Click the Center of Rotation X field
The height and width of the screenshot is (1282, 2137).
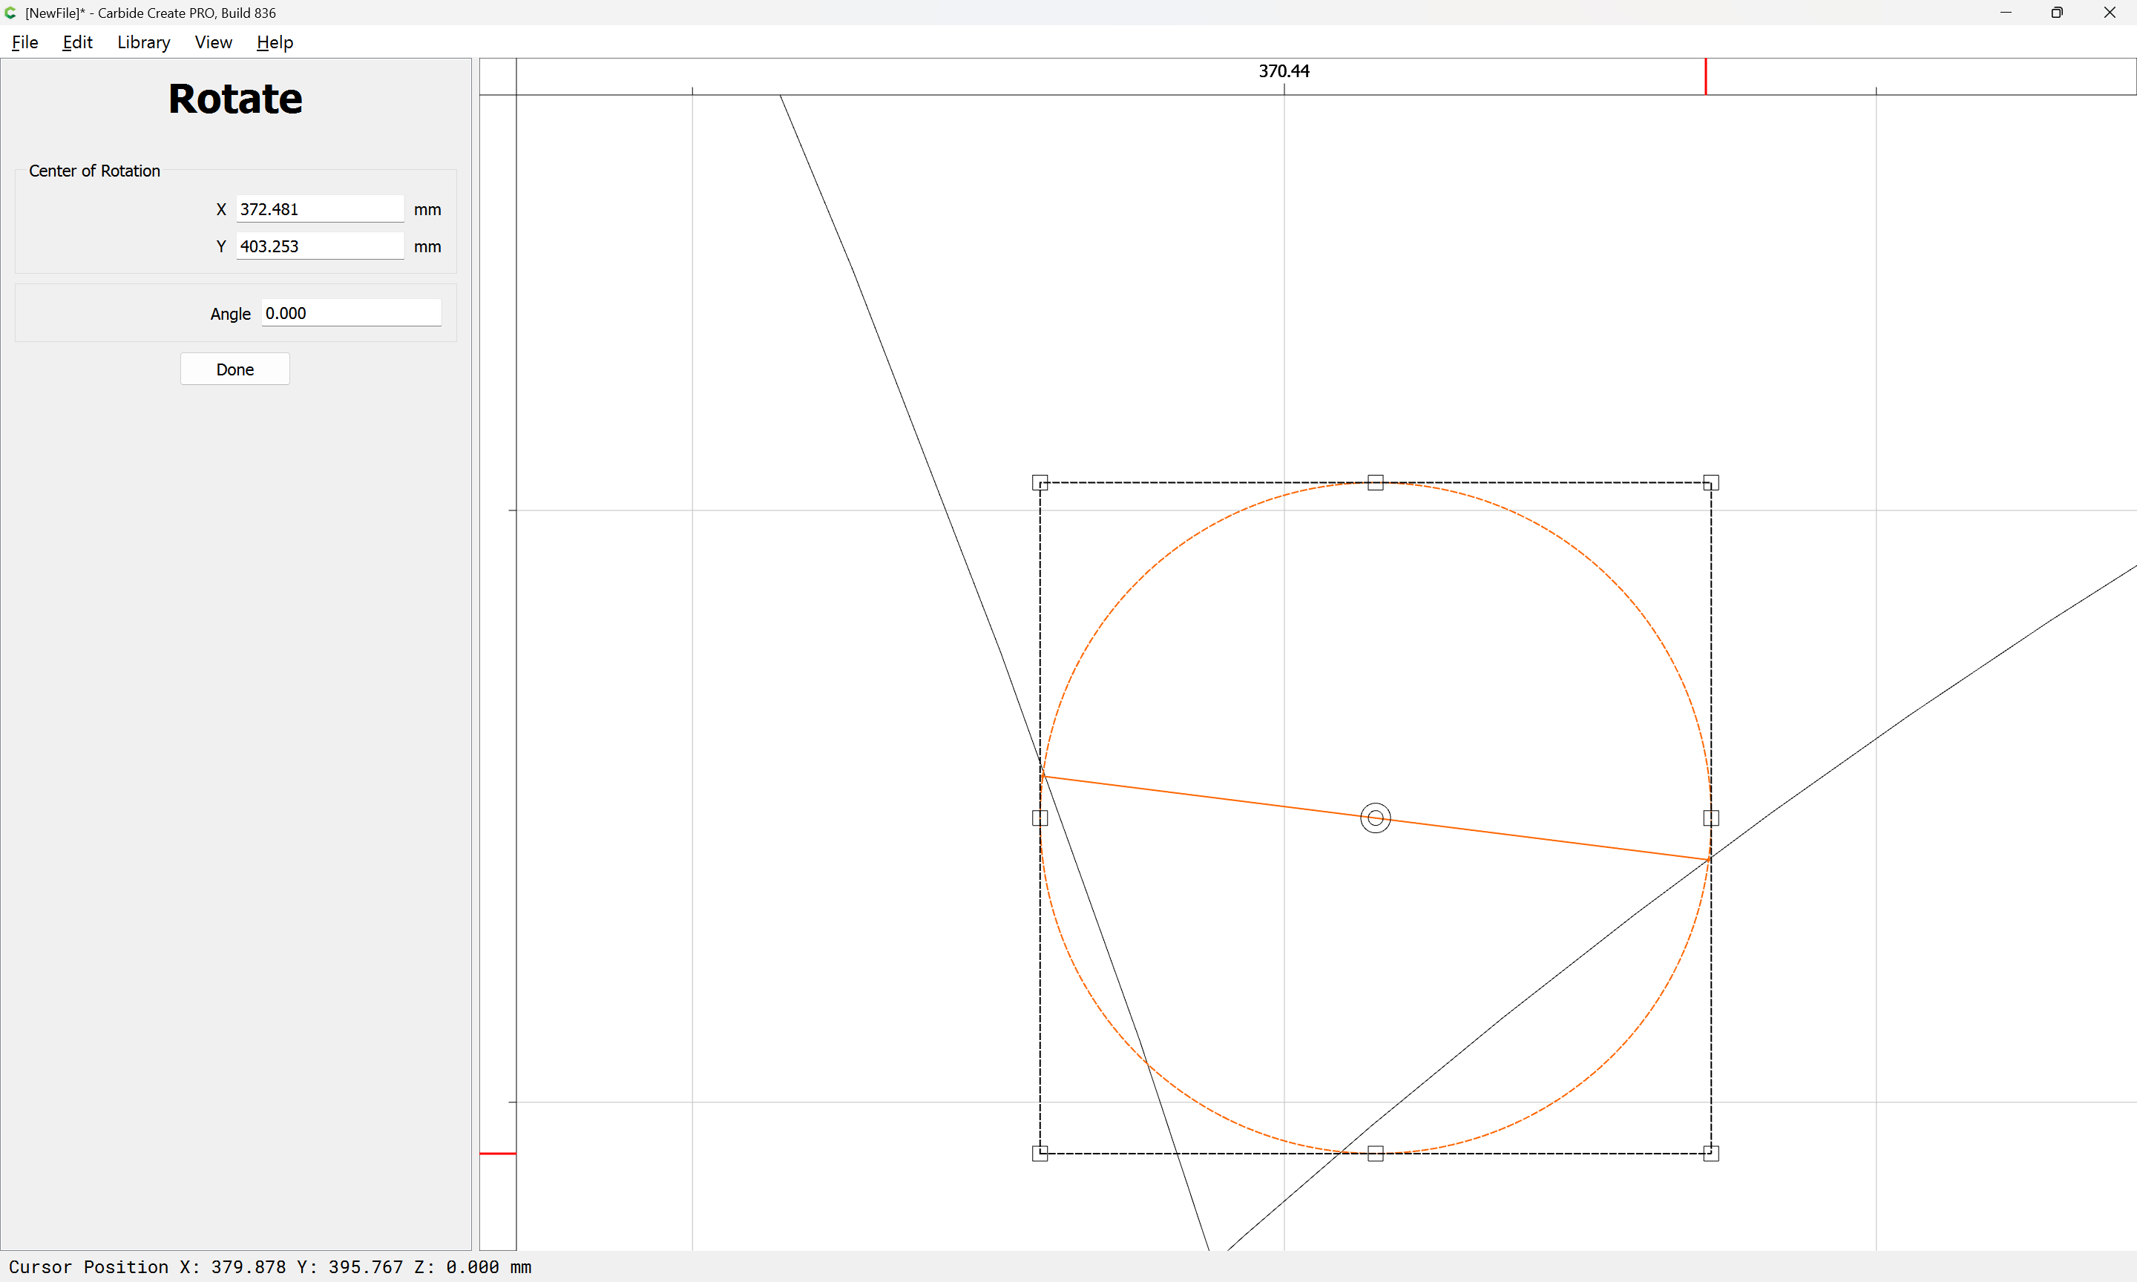point(320,209)
